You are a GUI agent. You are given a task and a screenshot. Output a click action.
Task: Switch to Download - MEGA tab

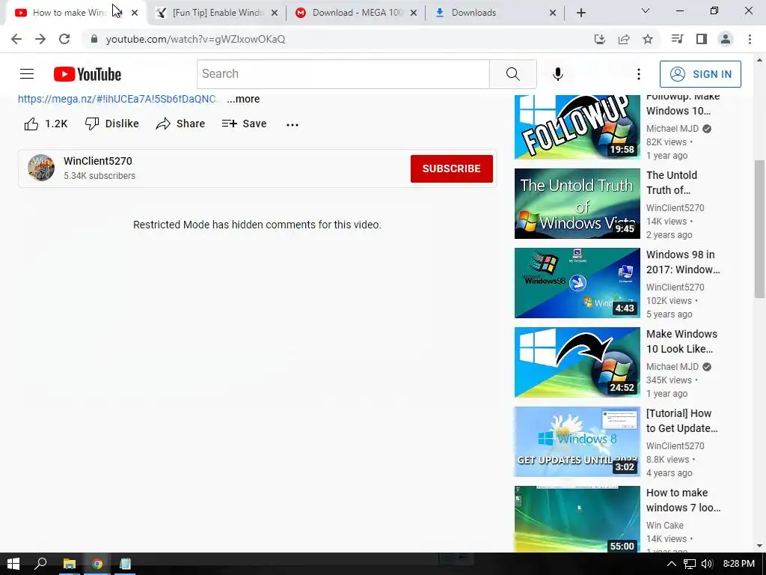(357, 13)
